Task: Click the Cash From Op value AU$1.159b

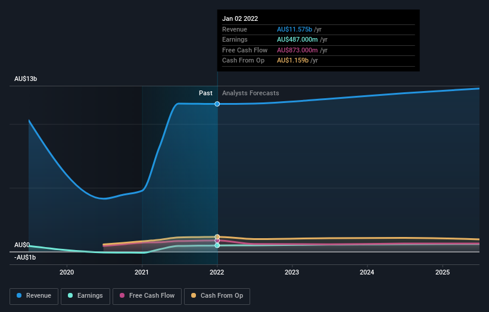Action: (292, 61)
